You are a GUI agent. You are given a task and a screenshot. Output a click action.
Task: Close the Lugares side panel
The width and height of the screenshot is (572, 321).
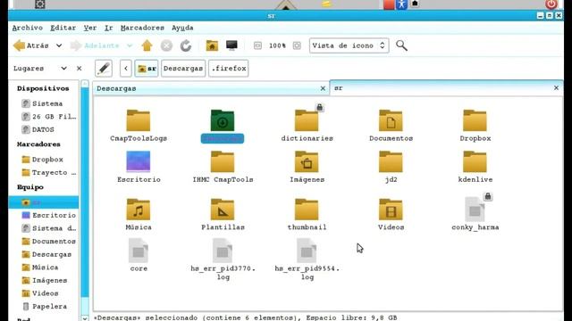80,69
